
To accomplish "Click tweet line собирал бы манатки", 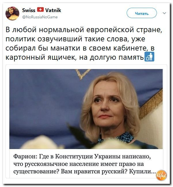I will [x=80, y=48].
